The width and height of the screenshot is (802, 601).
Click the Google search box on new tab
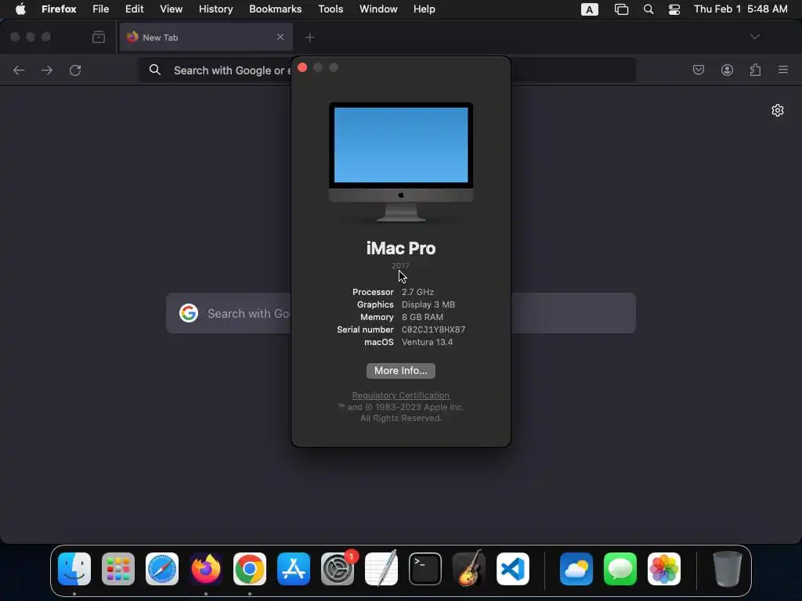(x=401, y=313)
